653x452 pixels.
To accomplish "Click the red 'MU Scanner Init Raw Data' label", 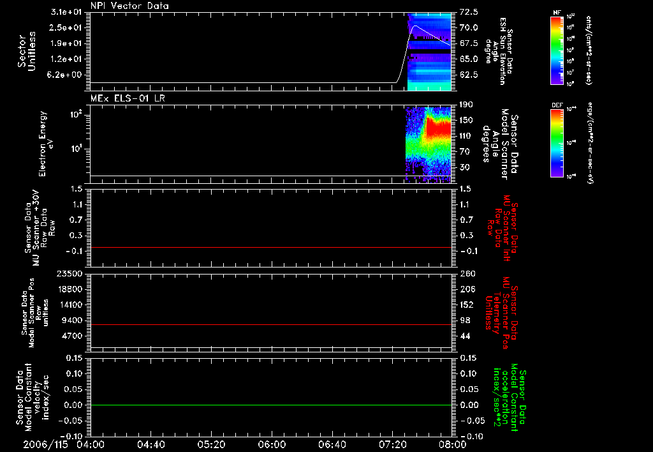I will point(503,229).
